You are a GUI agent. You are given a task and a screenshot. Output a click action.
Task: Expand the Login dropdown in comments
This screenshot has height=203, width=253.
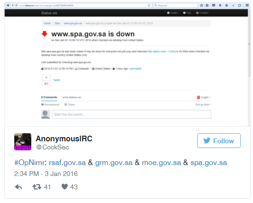204,97
